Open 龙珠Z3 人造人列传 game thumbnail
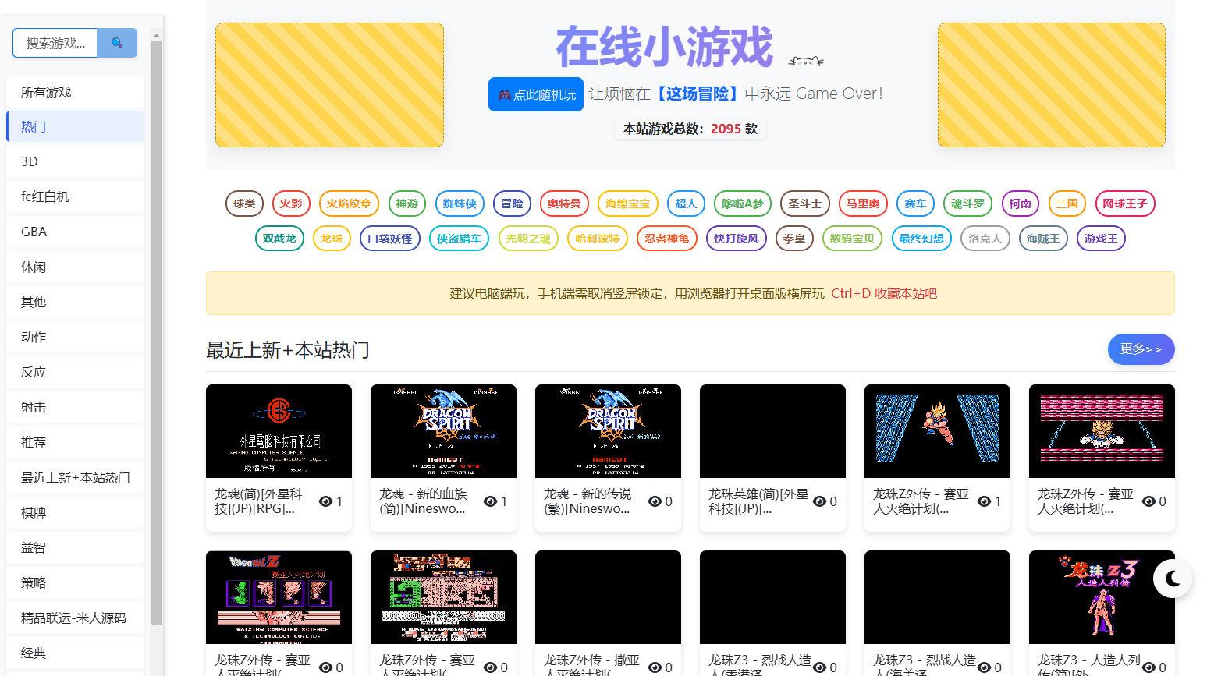1207x676 pixels. pos(1101,597)
